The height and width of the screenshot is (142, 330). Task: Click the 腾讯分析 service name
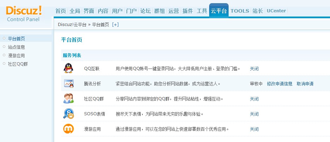pyautogui.click(x=92, y=84)
